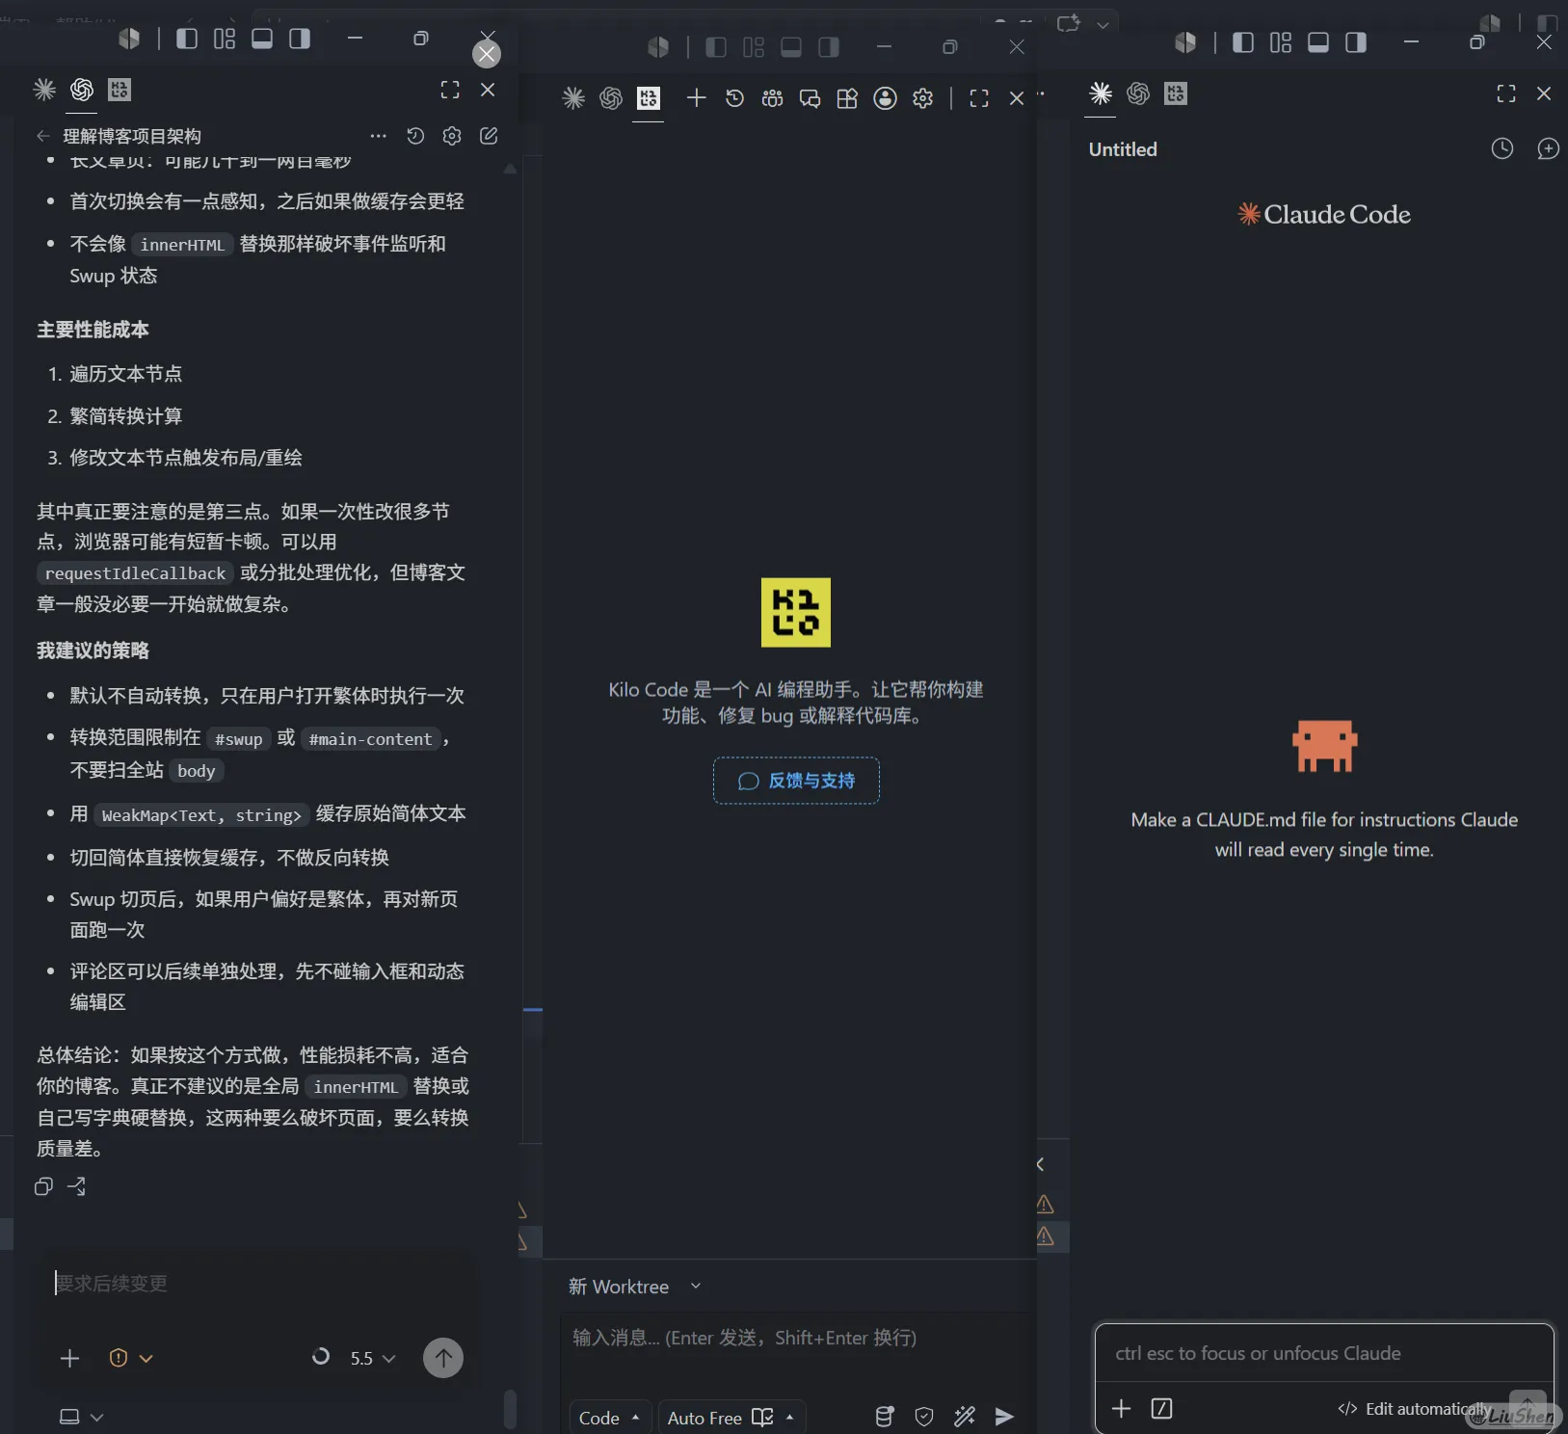Collapse the side strip with the left chevron
This screenshot has height=1434, width=1568.
click(x=1040, y=1164)
